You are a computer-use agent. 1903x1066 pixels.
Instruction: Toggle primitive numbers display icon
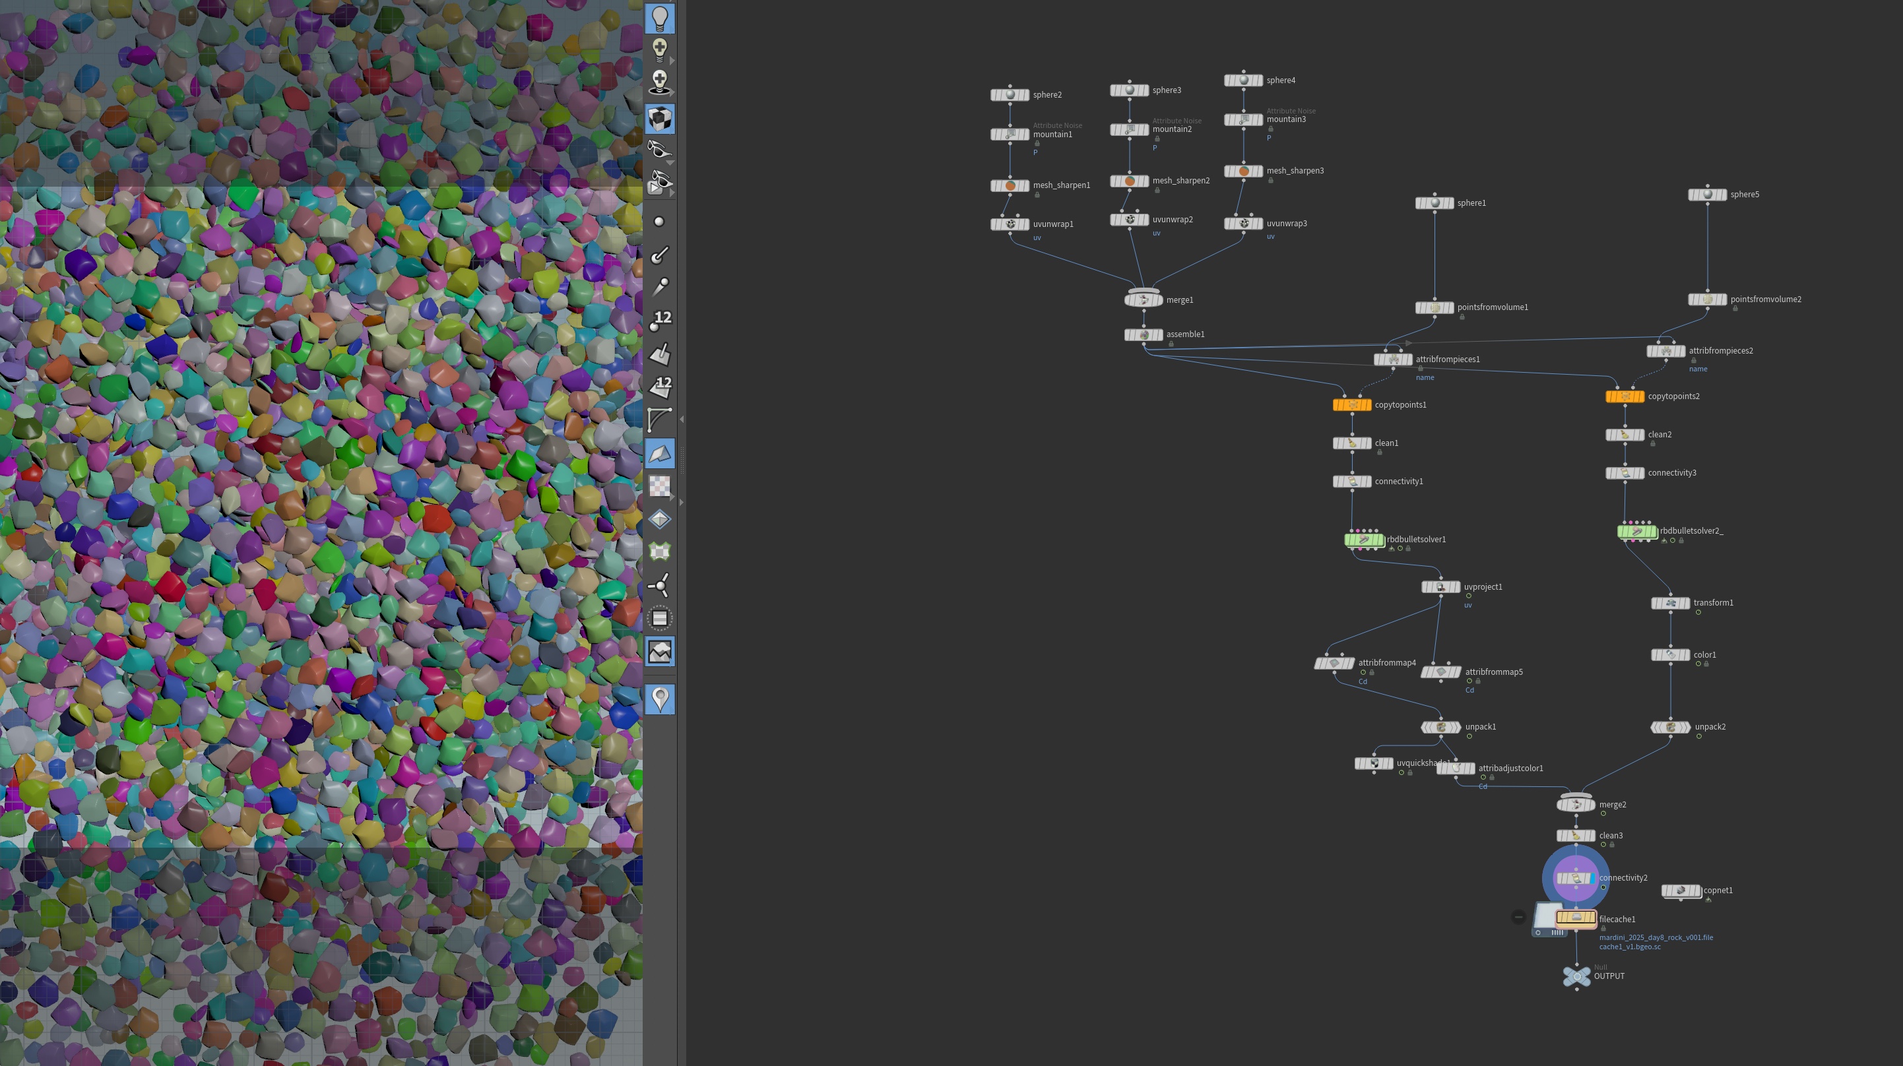[x=660, y=387]
